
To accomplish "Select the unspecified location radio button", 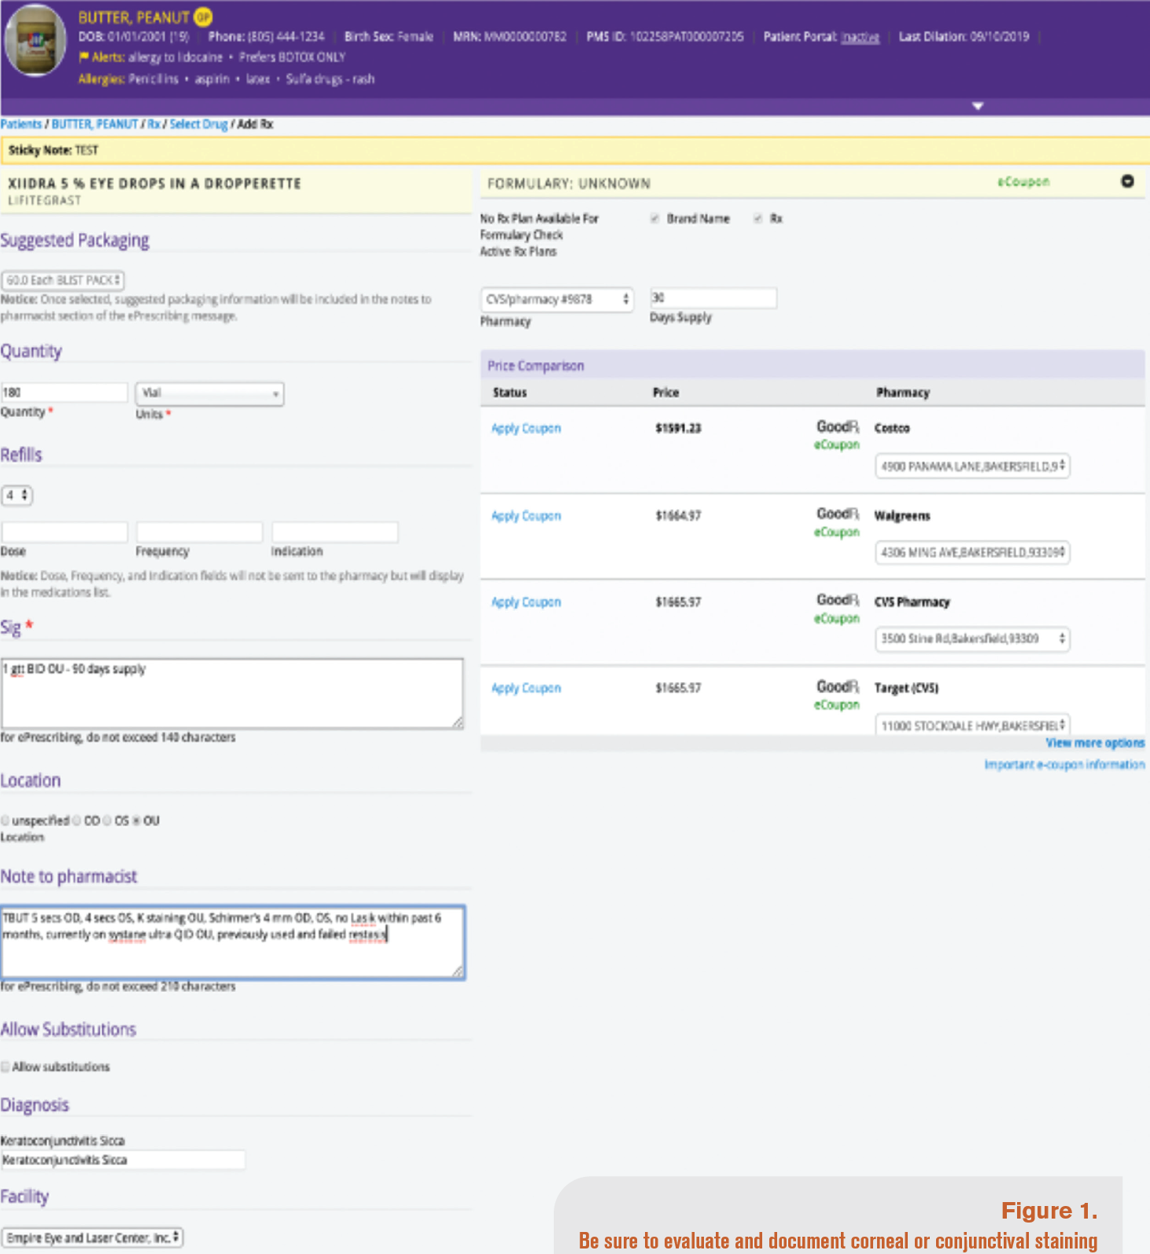I will tap(6, 821).
